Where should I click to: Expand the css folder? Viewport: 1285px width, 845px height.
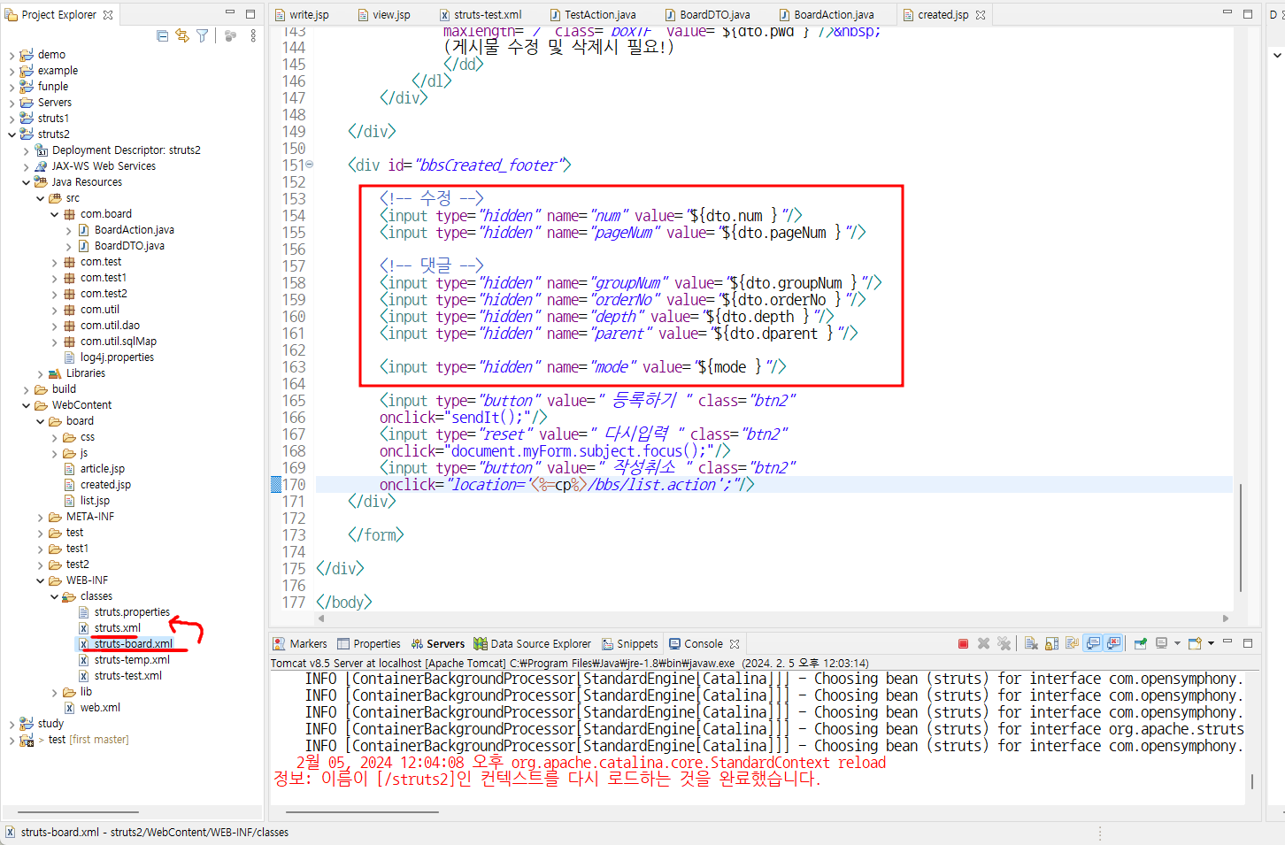pyautogui.click(x=54, y=437)
